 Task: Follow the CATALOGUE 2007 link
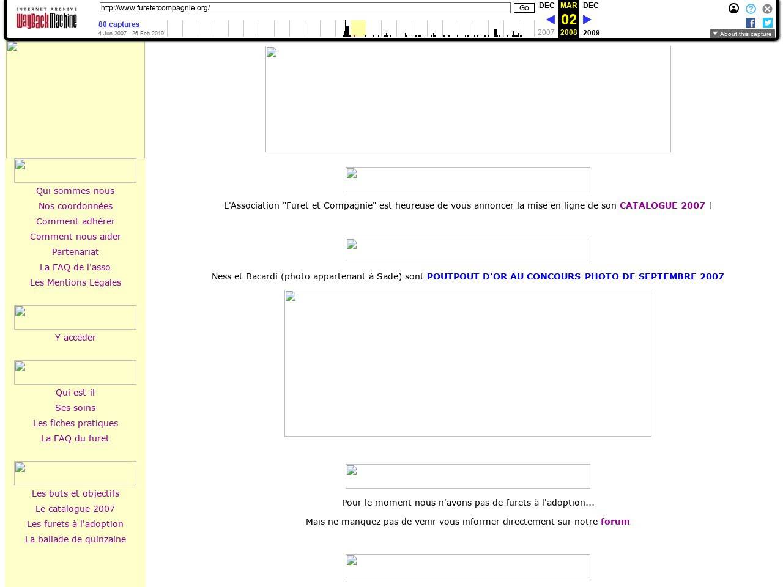pyautogui.click(x=662, y=205)
